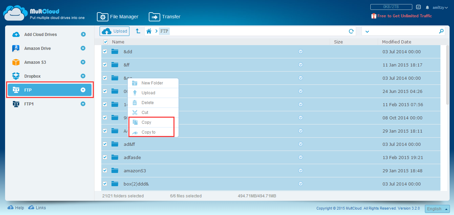Uncheck checkbox on 03 Jul 2014 third row

point(105,78)
